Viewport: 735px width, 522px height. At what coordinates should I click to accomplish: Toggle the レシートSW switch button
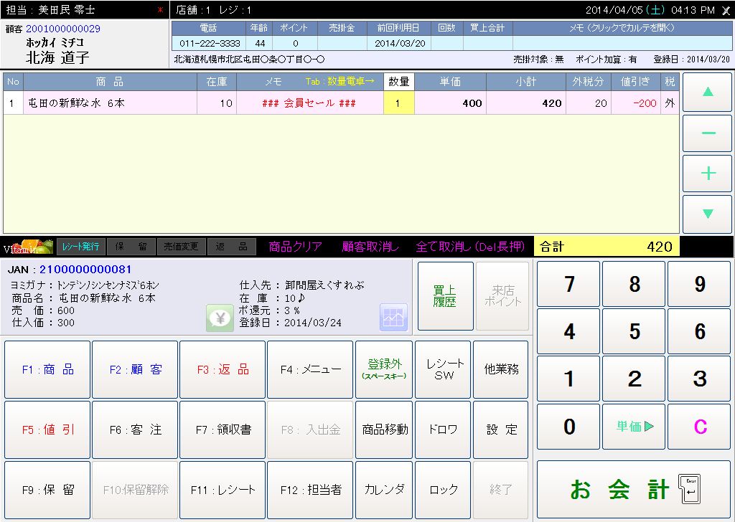coord(443,369)
